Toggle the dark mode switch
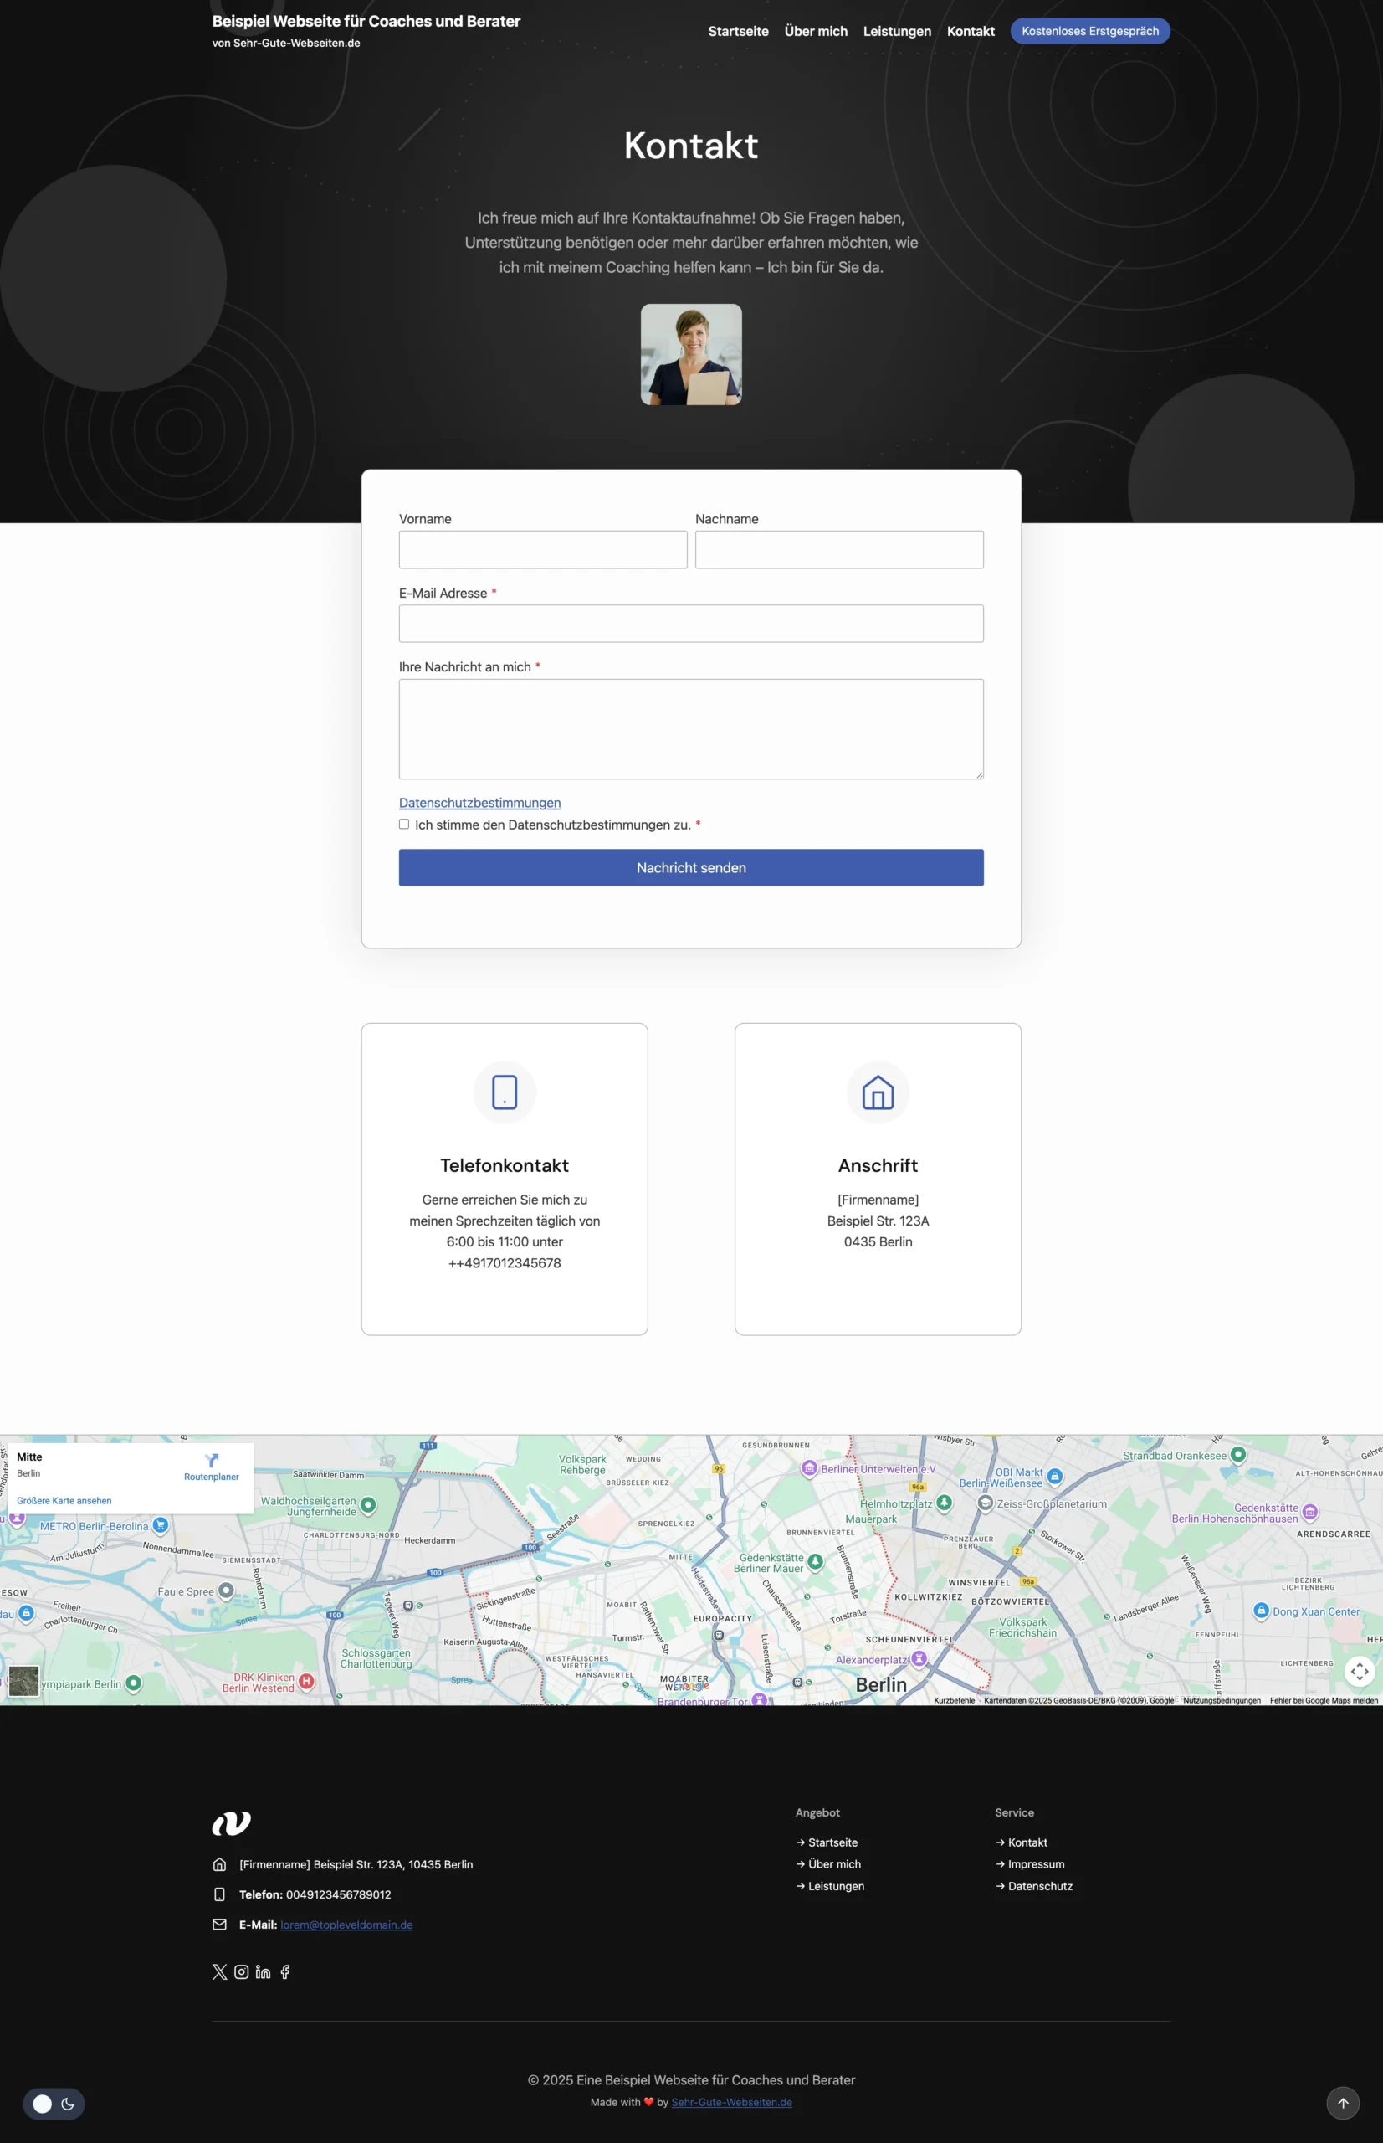1383x2143 pixels. coord(54,2104)
